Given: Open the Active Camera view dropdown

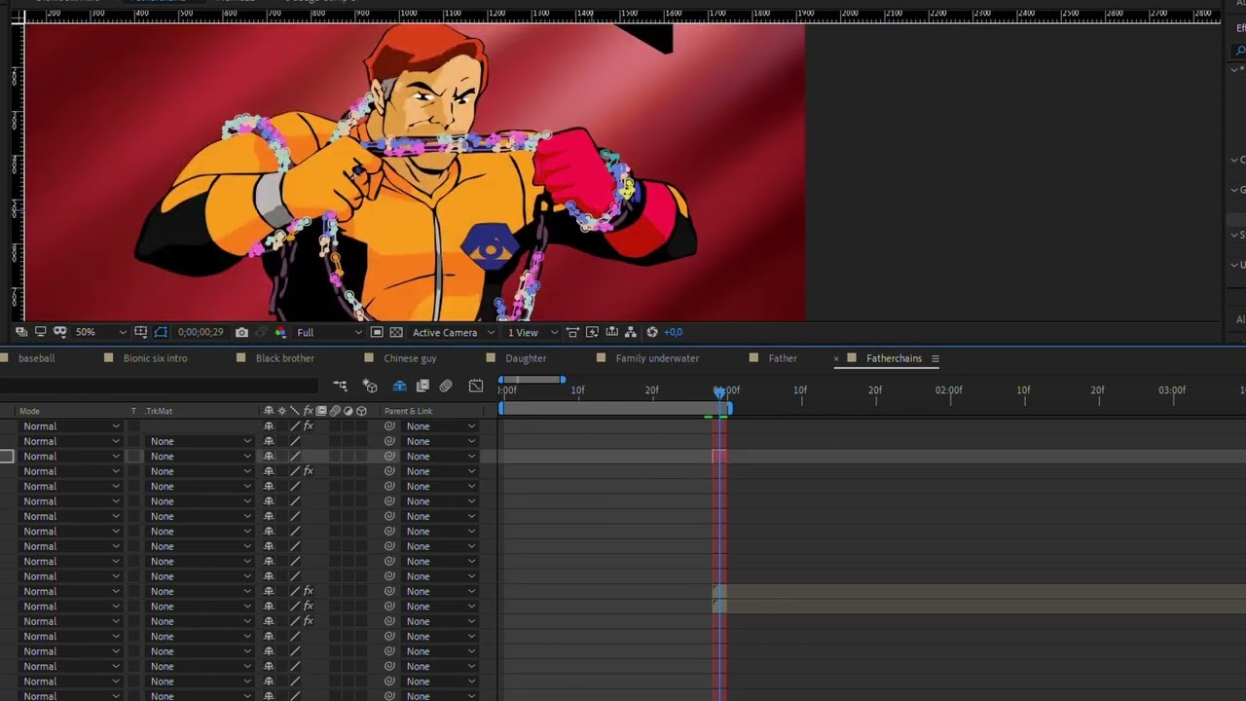Looking at the screenshot, I should coord(453,332).
